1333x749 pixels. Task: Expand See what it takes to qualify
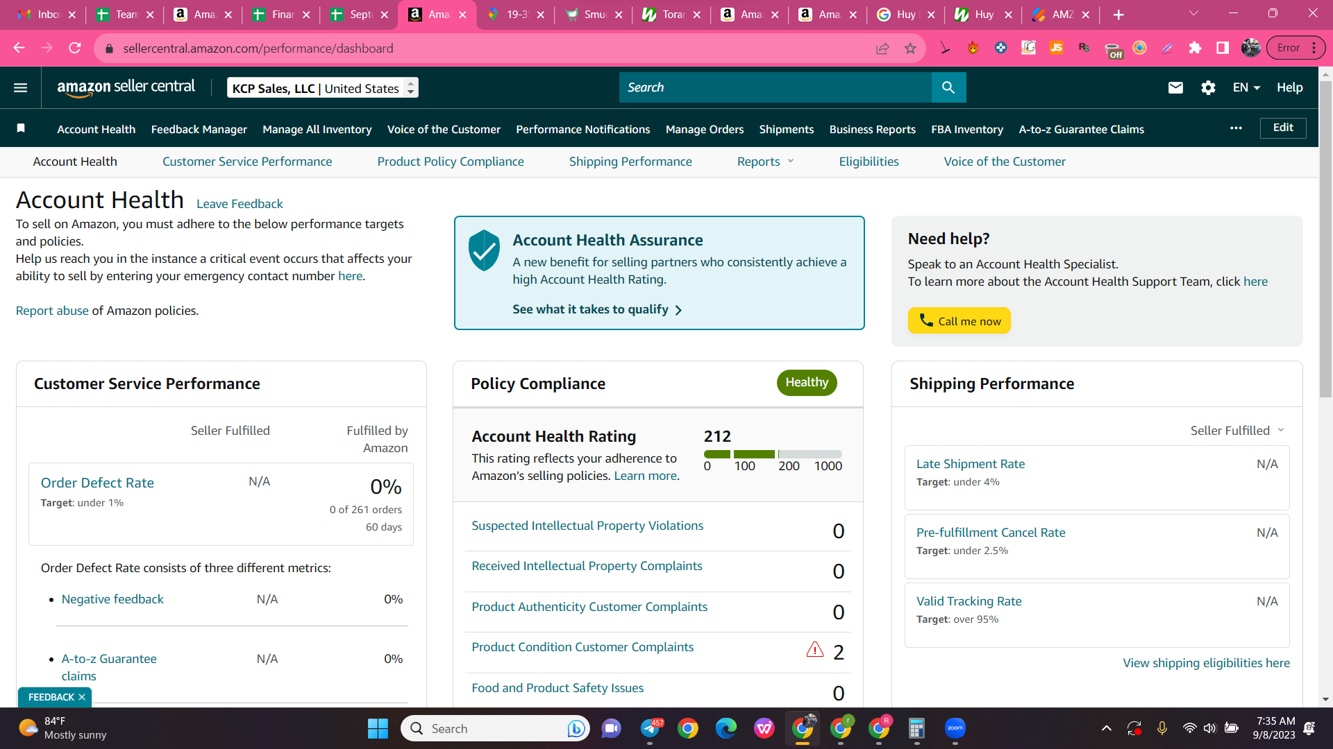pyautogui.click(x=597, y=309)
